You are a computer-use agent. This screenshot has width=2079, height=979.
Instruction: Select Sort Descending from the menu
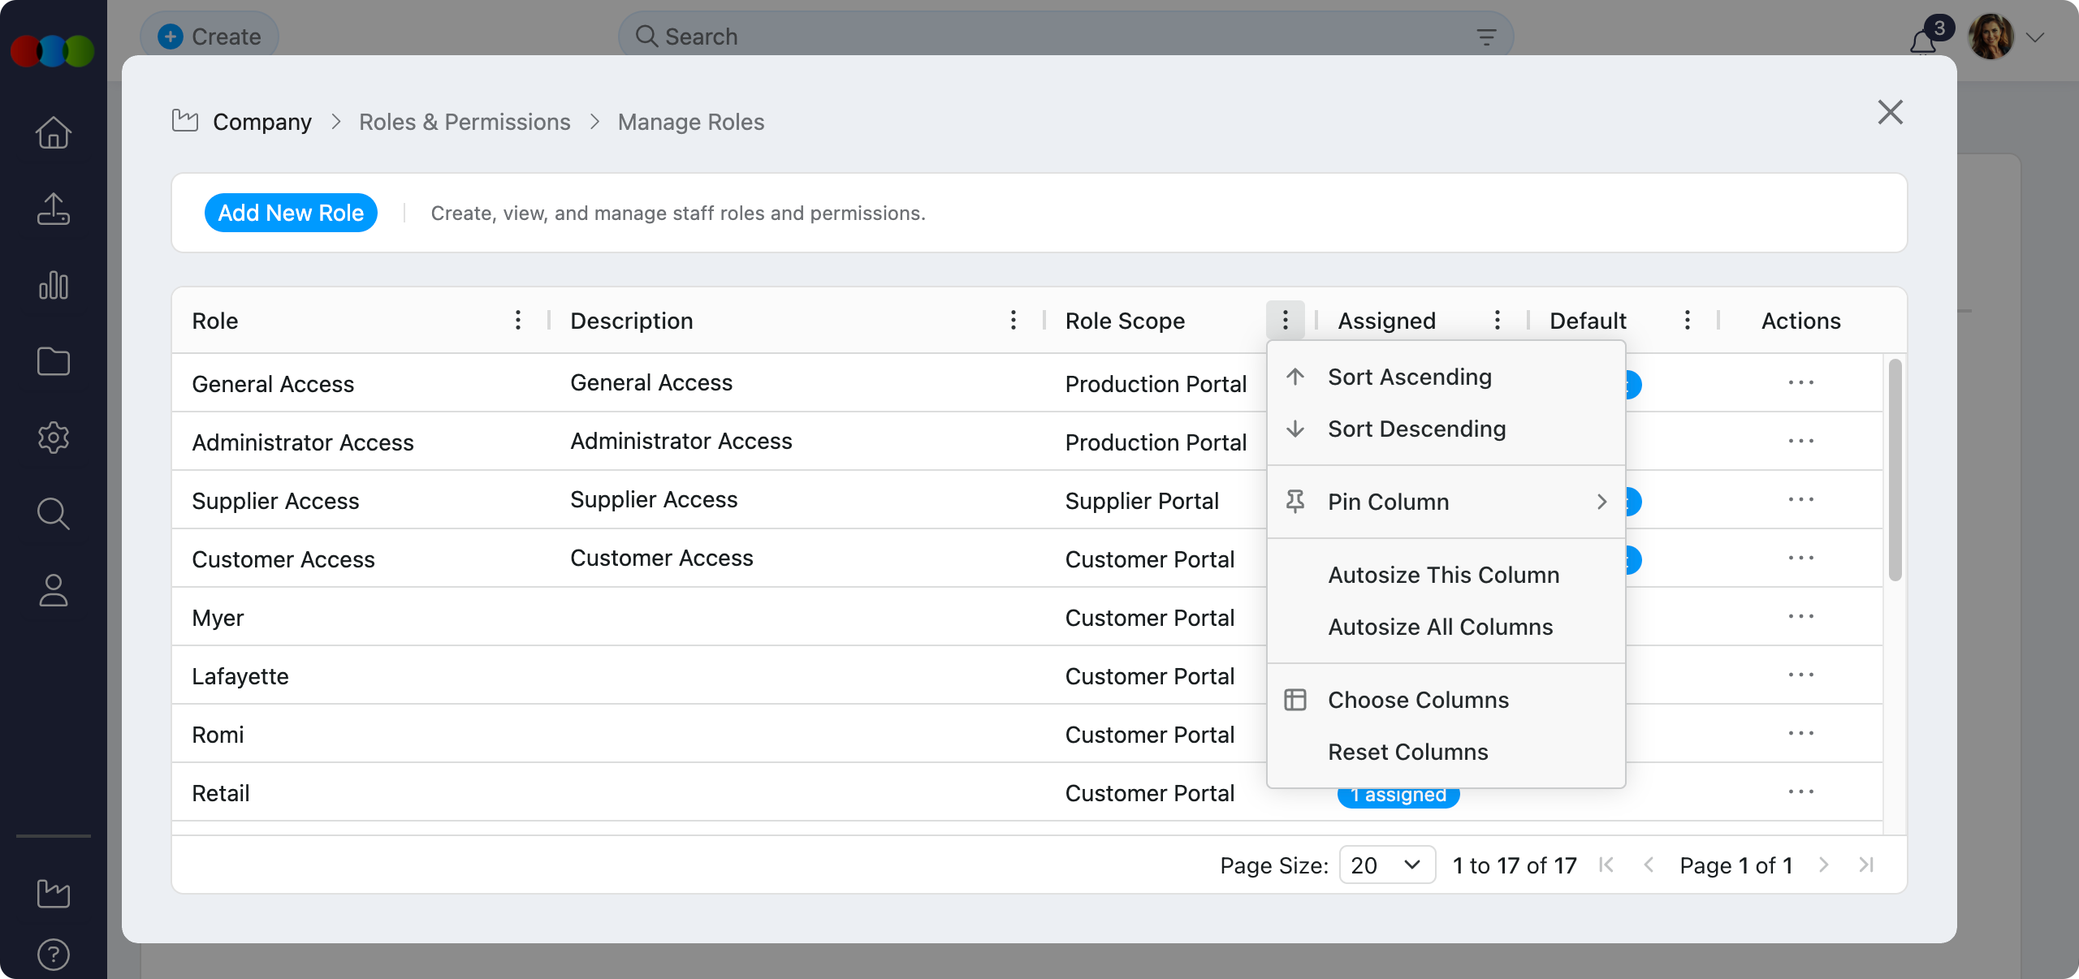(1416, 429)
